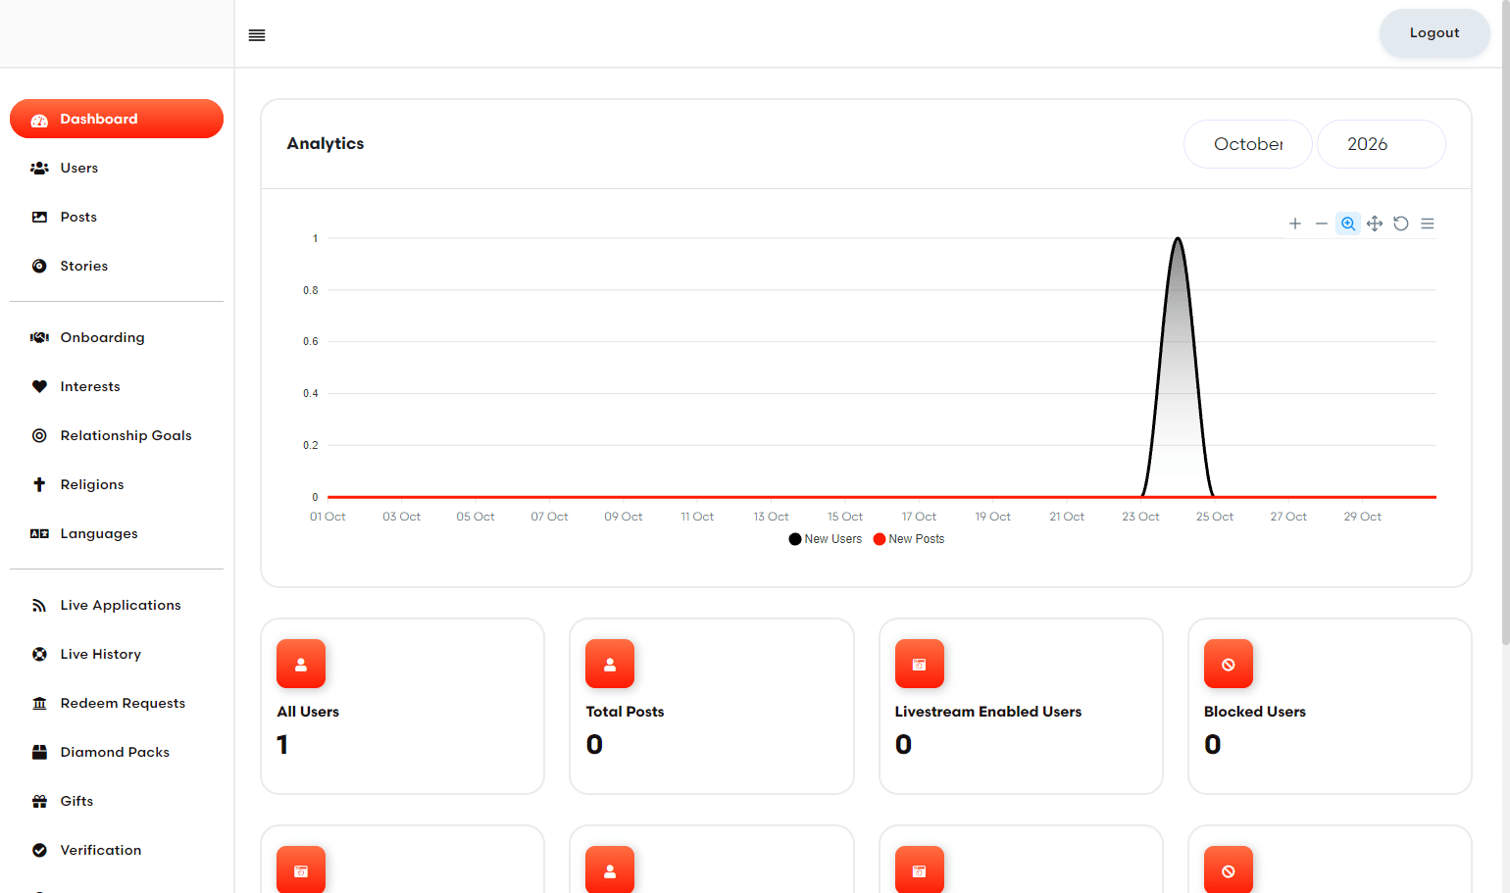Image resolution: width=1510 pixels, height=893 pixels.
Task: Click the Blocked Users card icon
Action: [1229, 664]
